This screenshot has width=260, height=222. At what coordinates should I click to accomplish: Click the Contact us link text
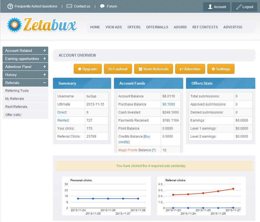(x=82, y=6)
